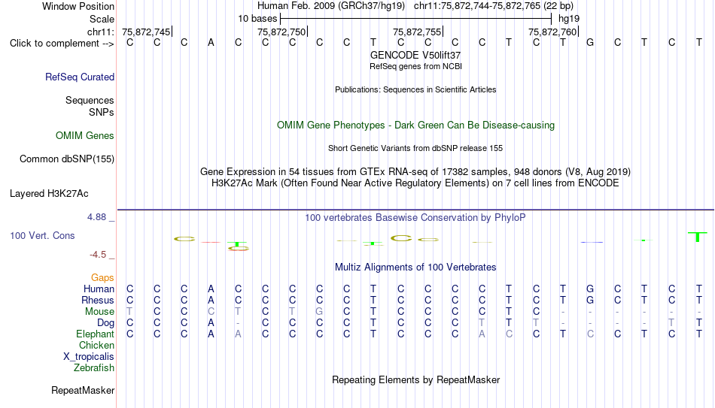Click 'Multiz Alignments of 100 Vertebrates' title
This screenshot has width=715, height=408.
tap(415, 267)
